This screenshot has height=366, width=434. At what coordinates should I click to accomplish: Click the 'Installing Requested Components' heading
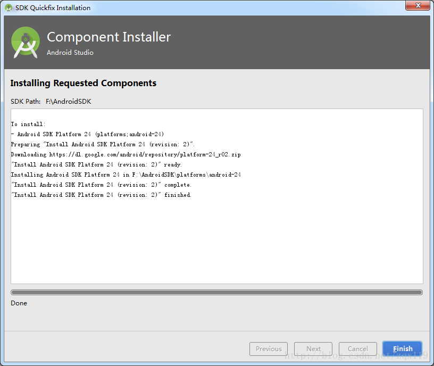coord(84,83)
